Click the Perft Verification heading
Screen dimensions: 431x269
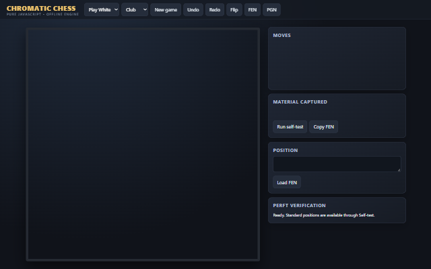pos(299,206)
